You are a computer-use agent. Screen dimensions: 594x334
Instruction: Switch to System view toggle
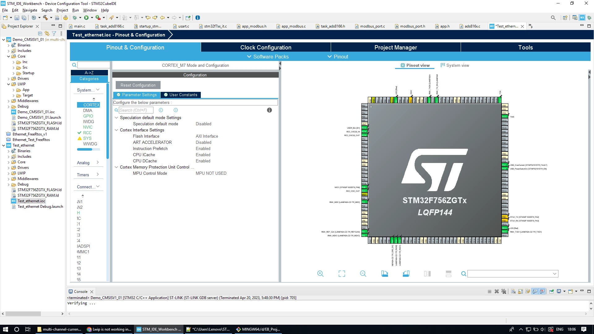(454, 65)
